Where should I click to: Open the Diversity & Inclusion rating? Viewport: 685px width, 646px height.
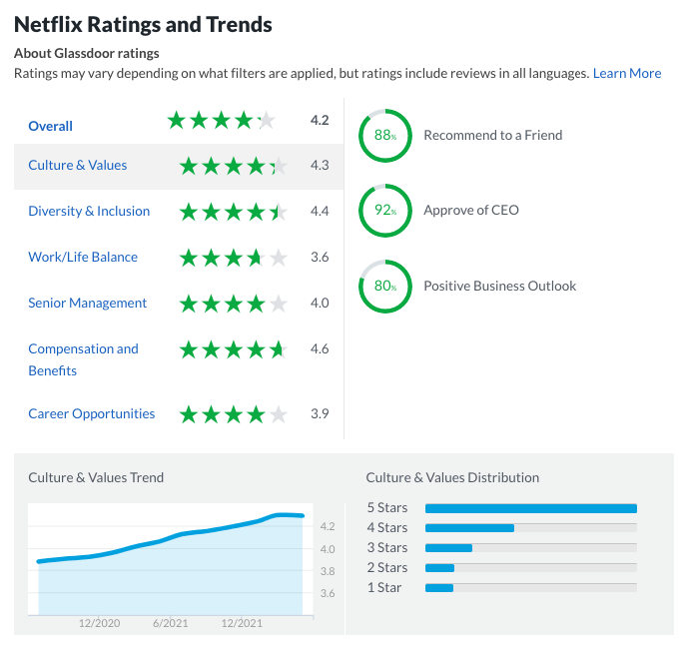click(89, 211)
